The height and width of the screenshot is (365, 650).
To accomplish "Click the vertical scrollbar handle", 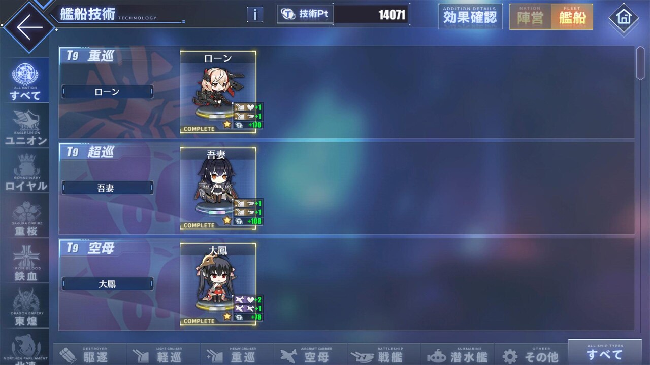I will [x=641, y=62].
